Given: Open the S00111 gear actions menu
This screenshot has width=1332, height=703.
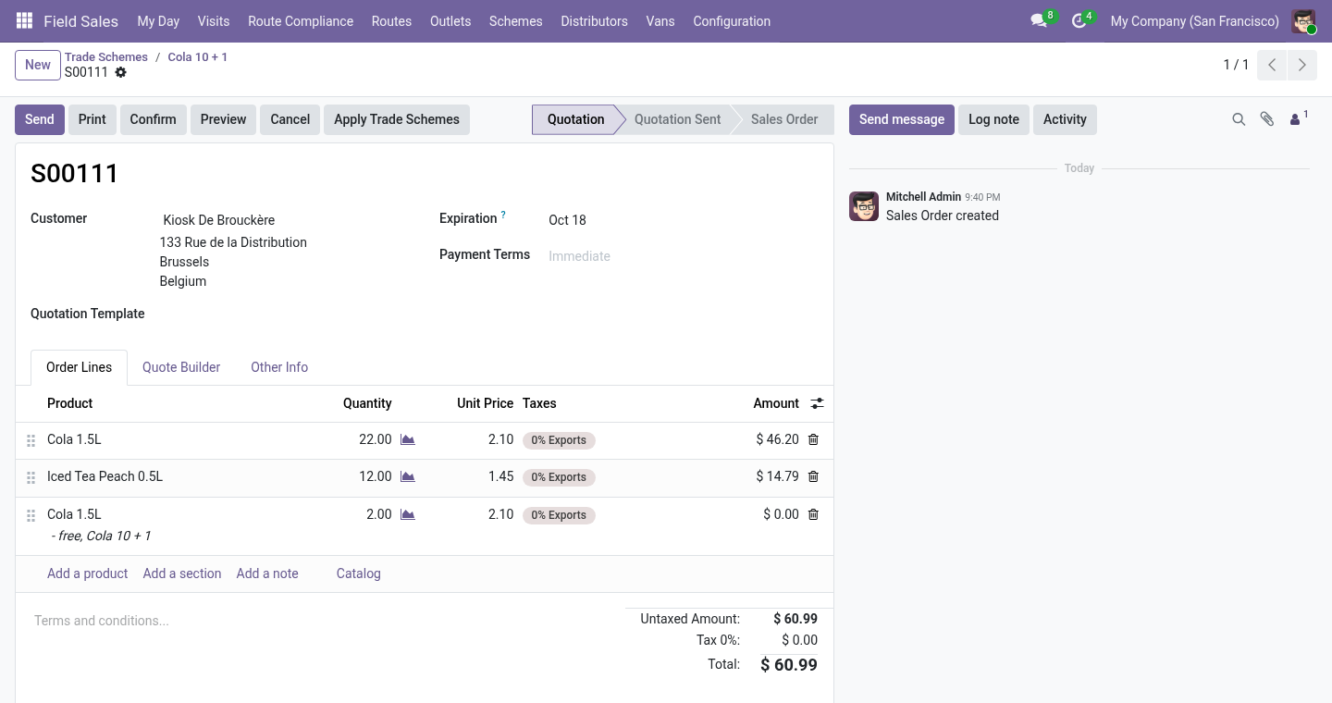Looking at the screenshot, I should pyautogui.click(x=120, y=72).
